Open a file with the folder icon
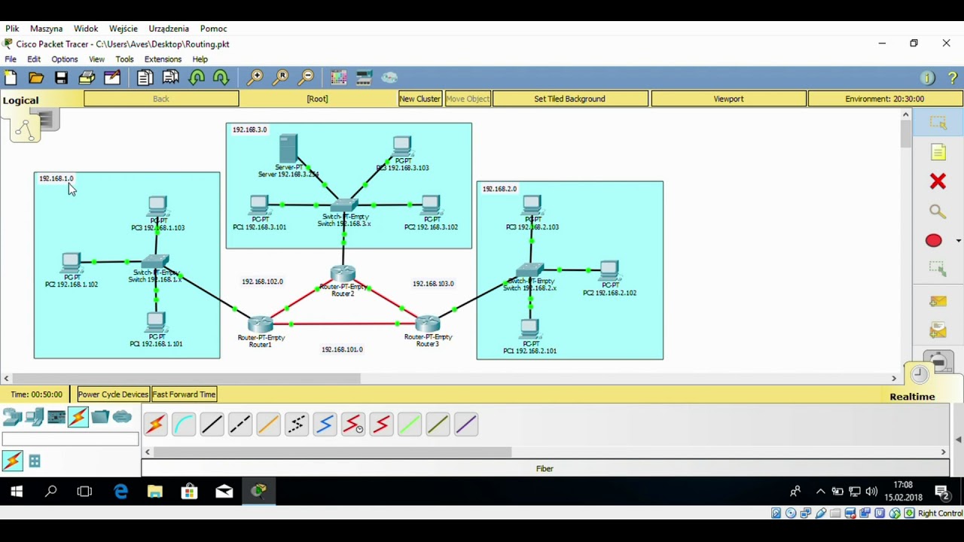Screen dimensions: 964x542 (x=35, y=78)
